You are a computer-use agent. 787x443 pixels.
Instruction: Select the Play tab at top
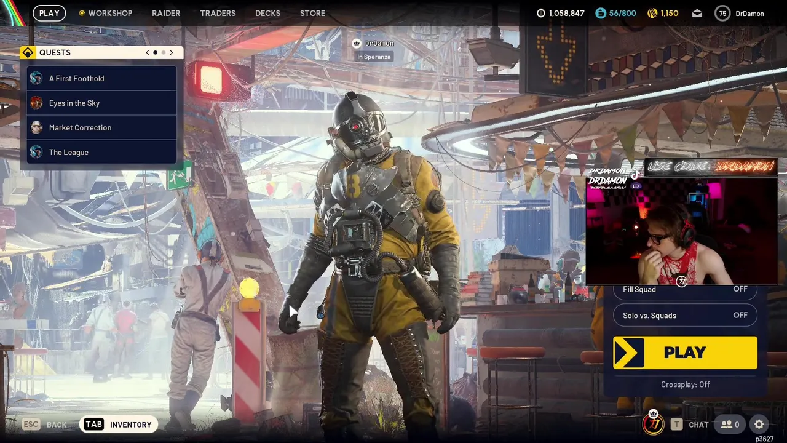click(49, 13)
